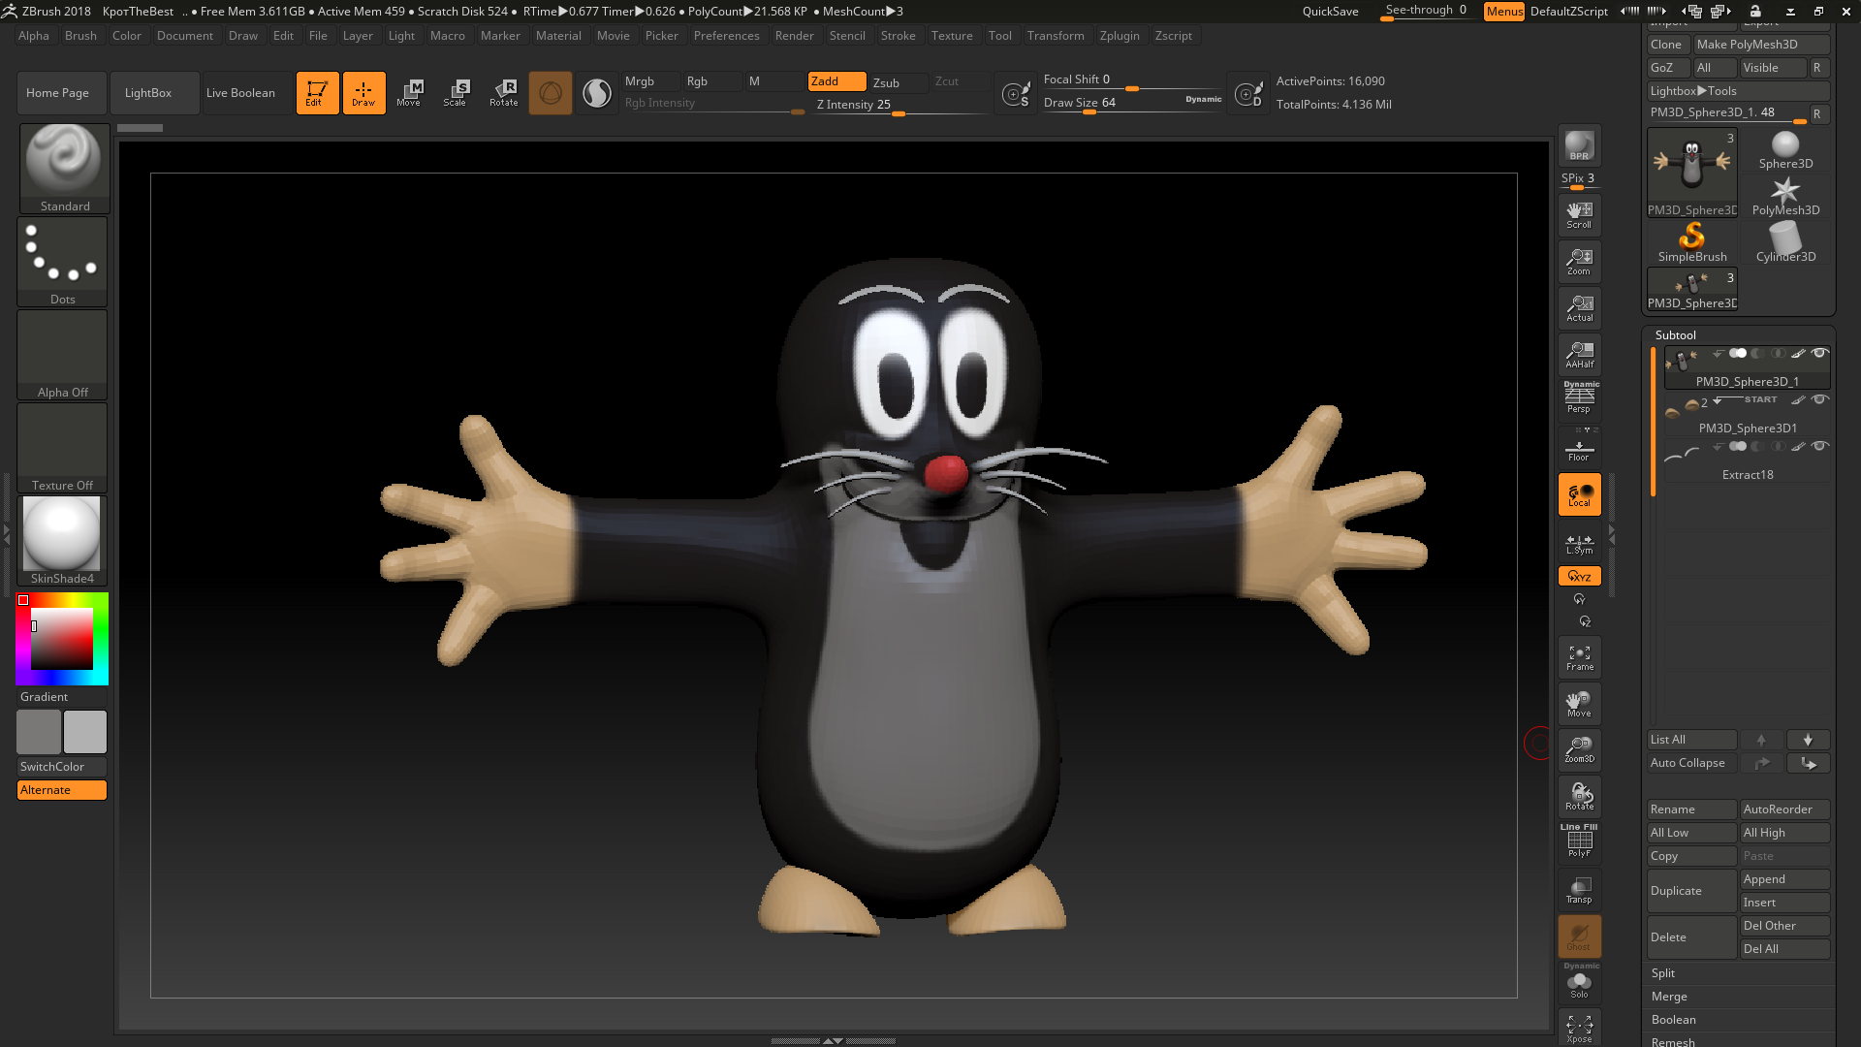The height and width of the screenshot is (1047, 1861).
Task: Click the LightBox tab
Action: coord(148,92)
